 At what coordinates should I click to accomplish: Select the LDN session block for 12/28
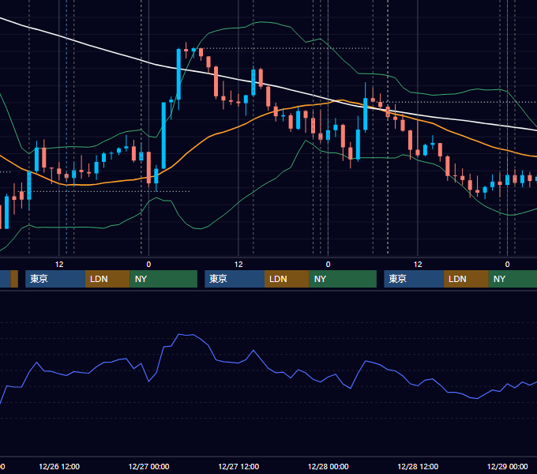[467, 279]
